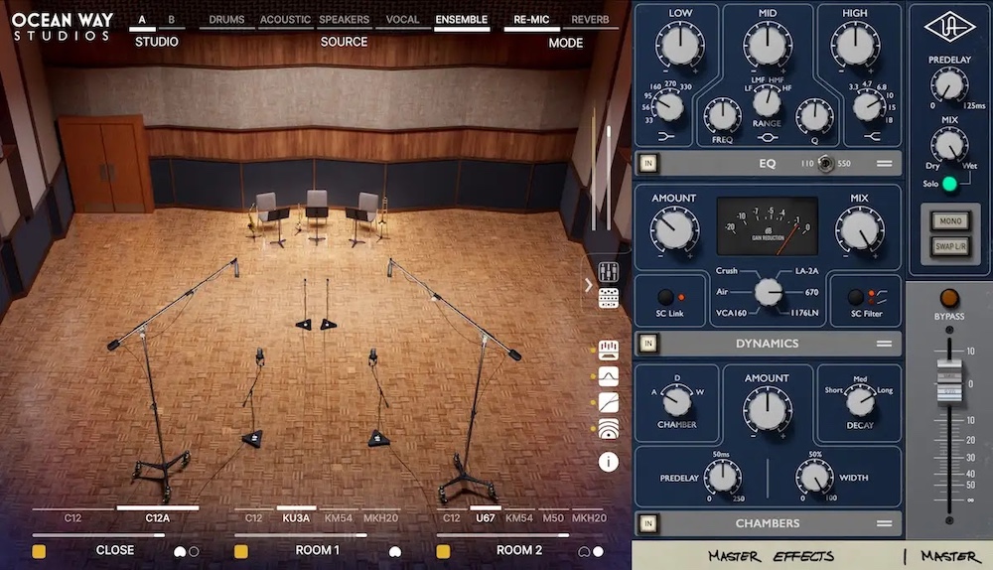Viewport: 993px width, 570px height.
Task: Click the channel strip icon above the bell curve
Action: pyautogui.click(x=609, y=349)
